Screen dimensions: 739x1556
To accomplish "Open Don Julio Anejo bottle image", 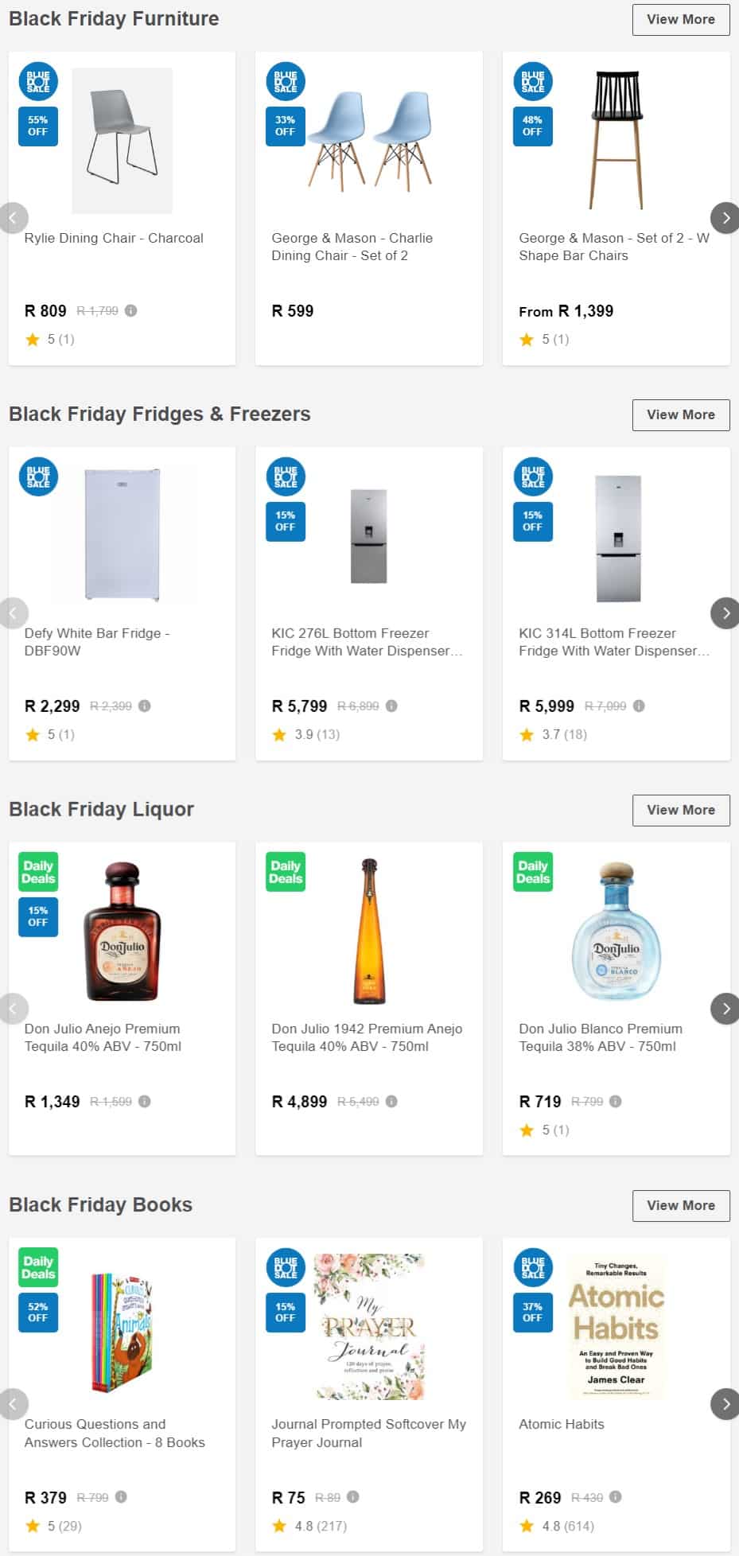I will click(123, 929).
